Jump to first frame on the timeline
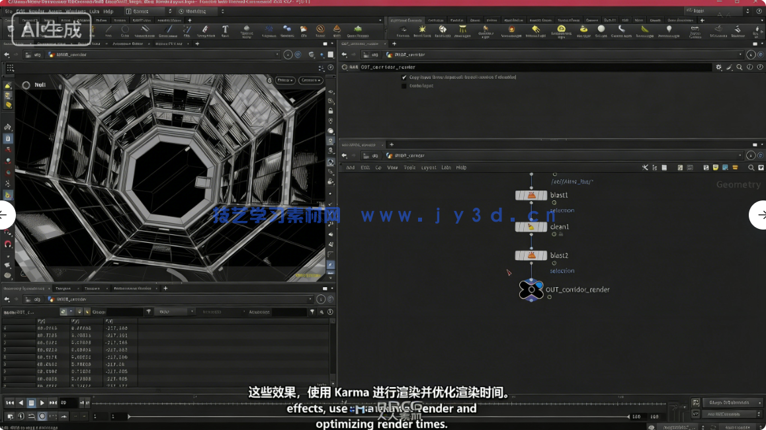Image resolution: width=766 pixels, height=430 pixels. pyautogui.click(x=10, y=402)
